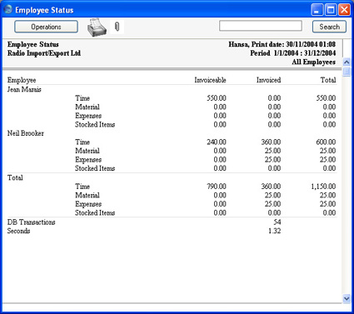Click the print date text in header
Screen dimensions: 354x314
click(x=282, y=44)
